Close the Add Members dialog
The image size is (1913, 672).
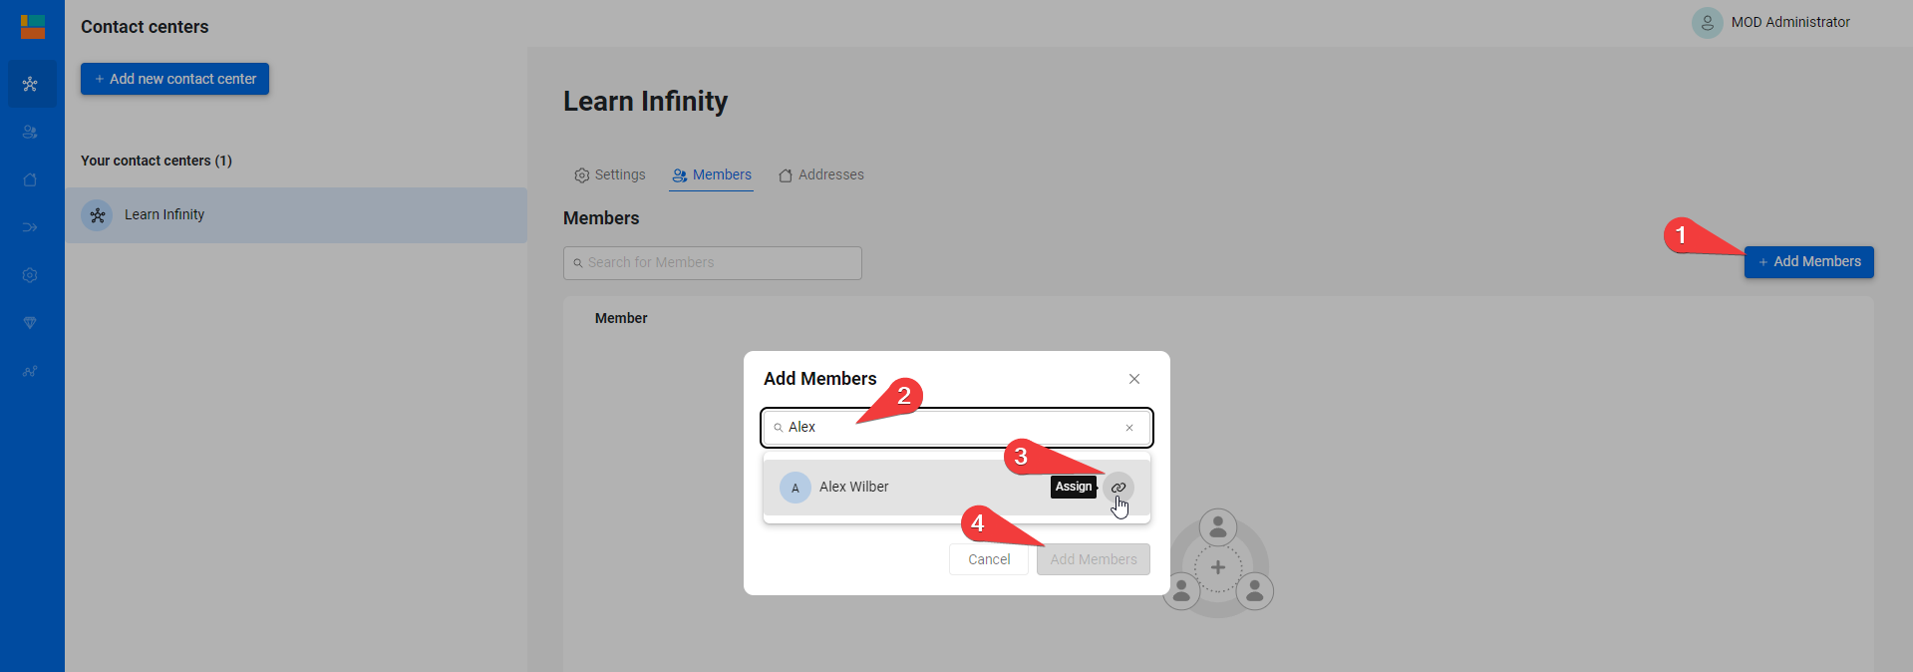[1133, 379]
